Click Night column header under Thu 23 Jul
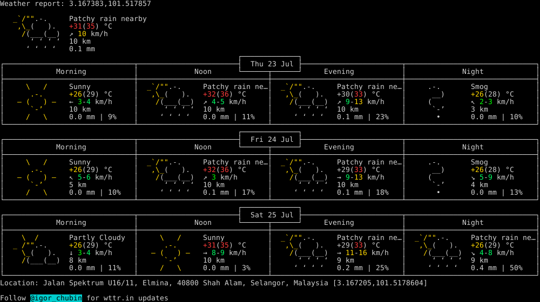Viewport: 540px width, 302px height. (473, 72)
